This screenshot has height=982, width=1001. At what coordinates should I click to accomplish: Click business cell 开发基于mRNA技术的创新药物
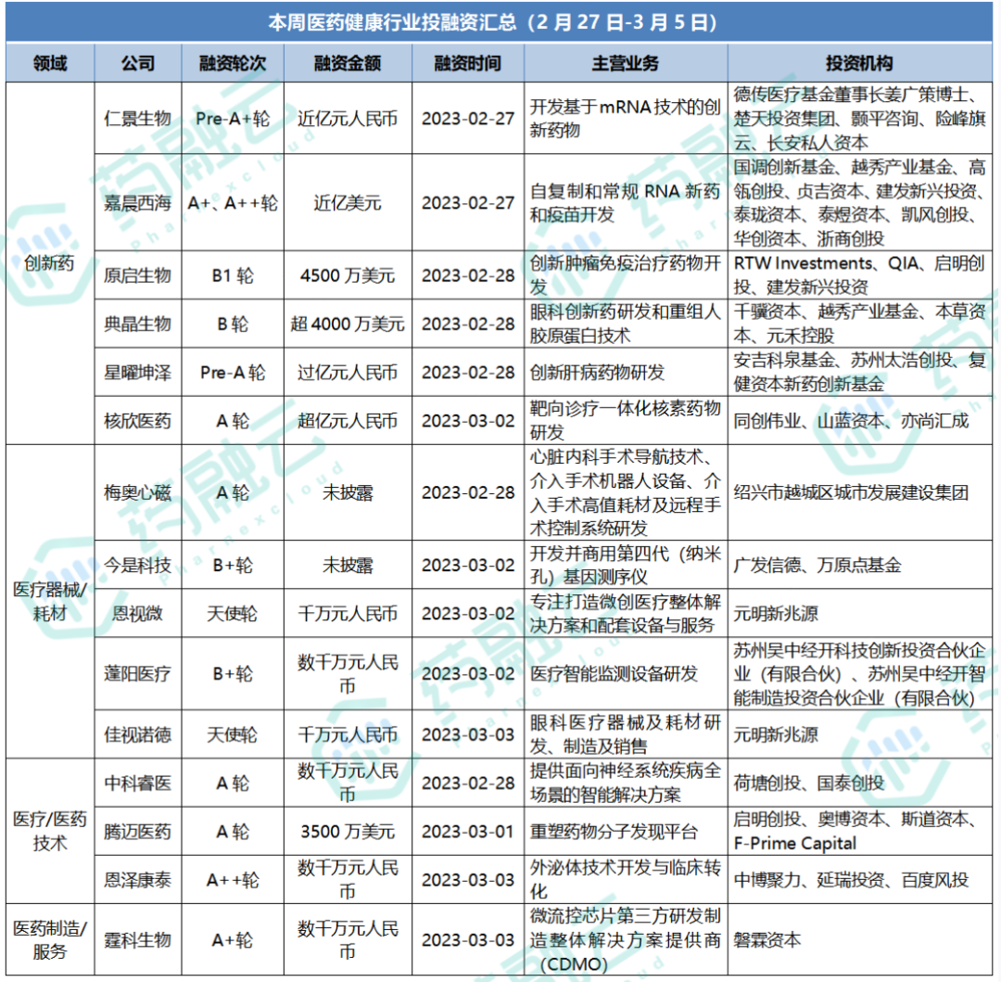[x=625, y=119]
